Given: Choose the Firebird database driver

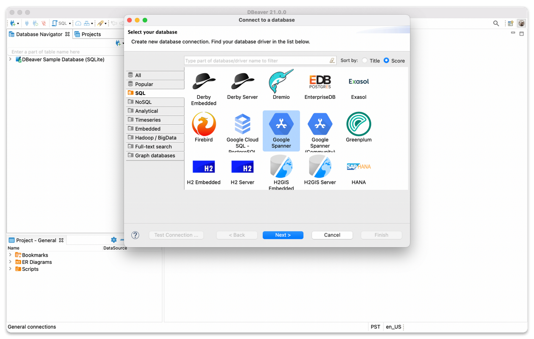Looking at the screenshot, I should tap(204, 127).
